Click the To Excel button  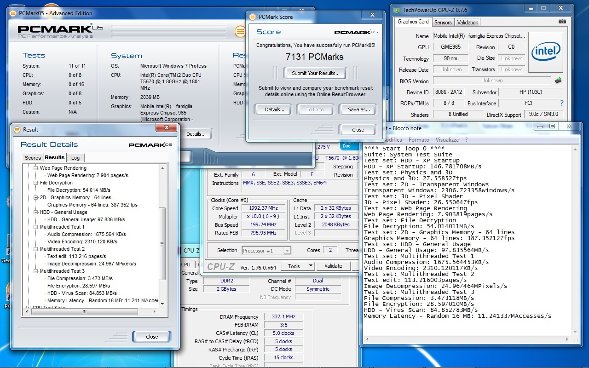tap(316, 109)
